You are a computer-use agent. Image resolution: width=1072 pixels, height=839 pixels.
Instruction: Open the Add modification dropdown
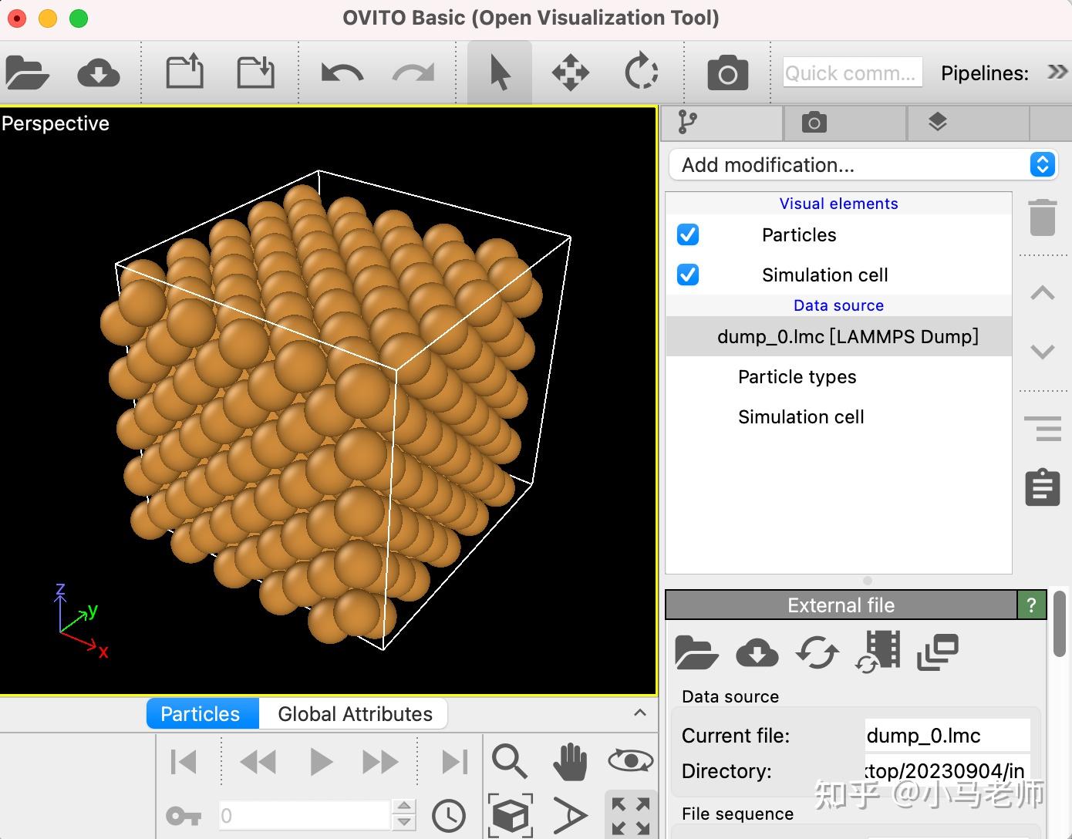[862, 165]
